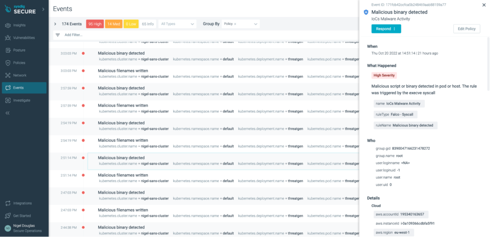Open Insights in the sidebar
This screenshot has height=237, width=490.
(x=24, y=25)
